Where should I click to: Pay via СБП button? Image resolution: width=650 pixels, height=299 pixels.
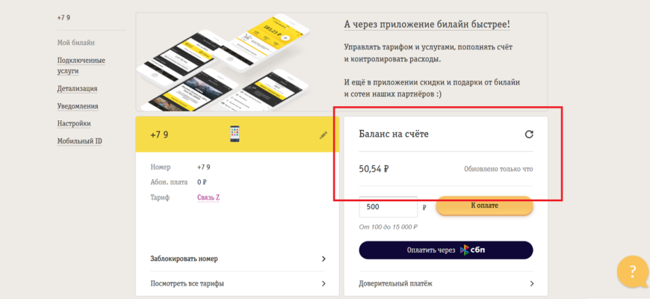point(445,250)
